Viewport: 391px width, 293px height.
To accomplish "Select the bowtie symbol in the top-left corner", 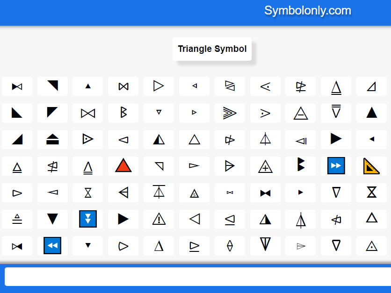I will 17,86.
